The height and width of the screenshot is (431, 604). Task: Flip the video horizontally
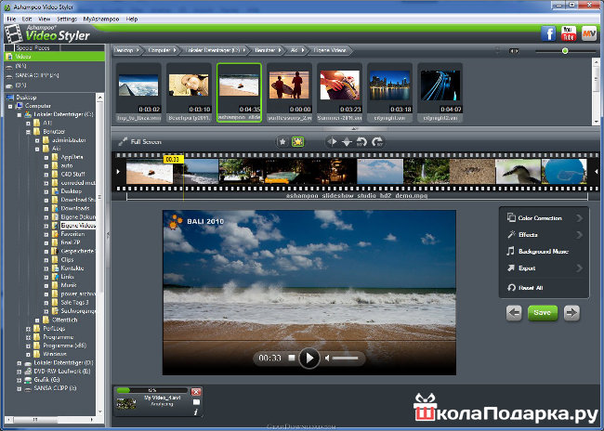coord(332,142)
